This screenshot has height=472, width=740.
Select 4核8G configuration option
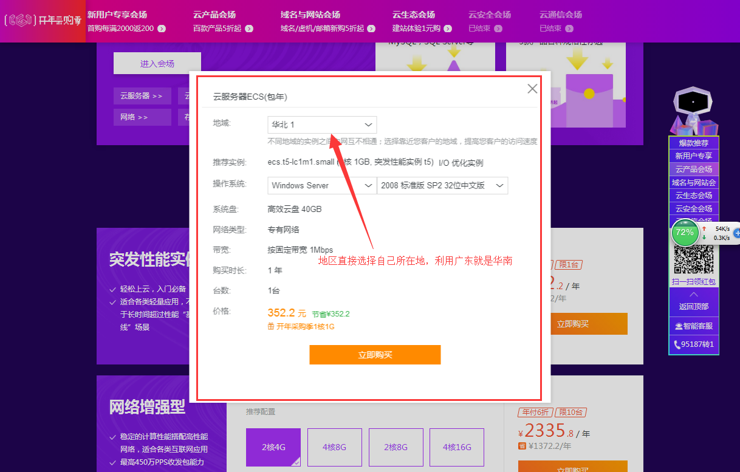pos(335,448)
